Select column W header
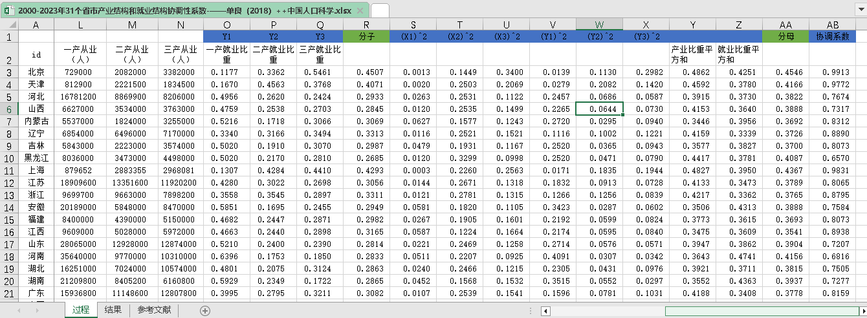This screenshot has width=867, height=318. (599, 25)
